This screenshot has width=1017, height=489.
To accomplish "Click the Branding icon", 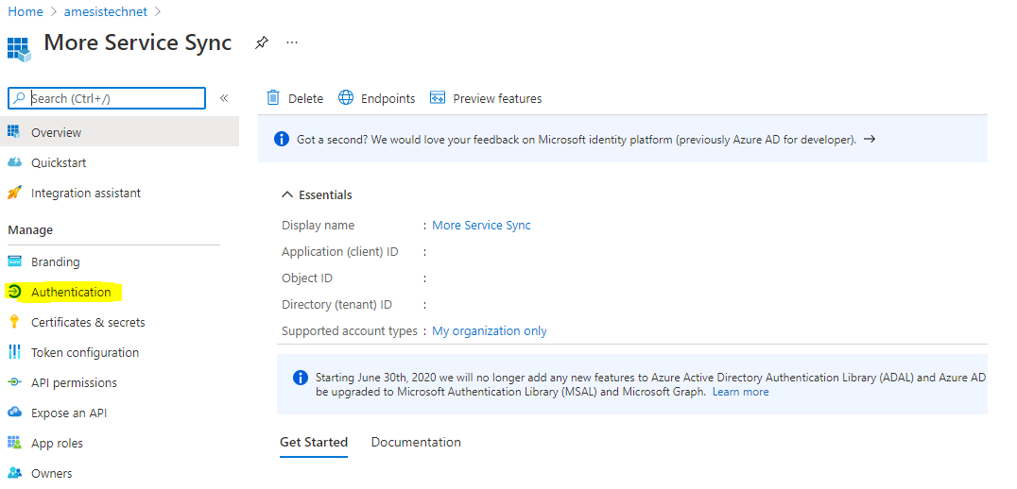I will [14, 261].
